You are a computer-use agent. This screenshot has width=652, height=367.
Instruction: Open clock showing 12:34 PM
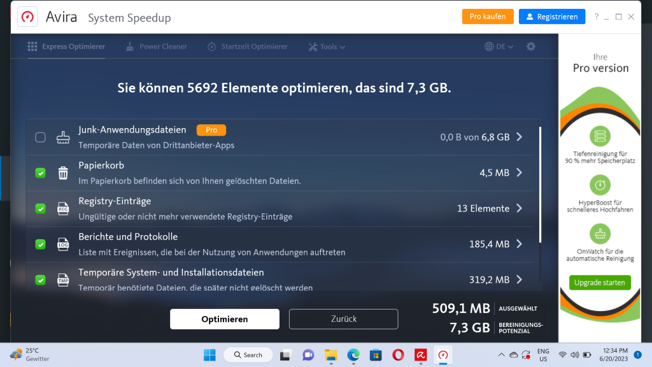click(x=613, y=354)
